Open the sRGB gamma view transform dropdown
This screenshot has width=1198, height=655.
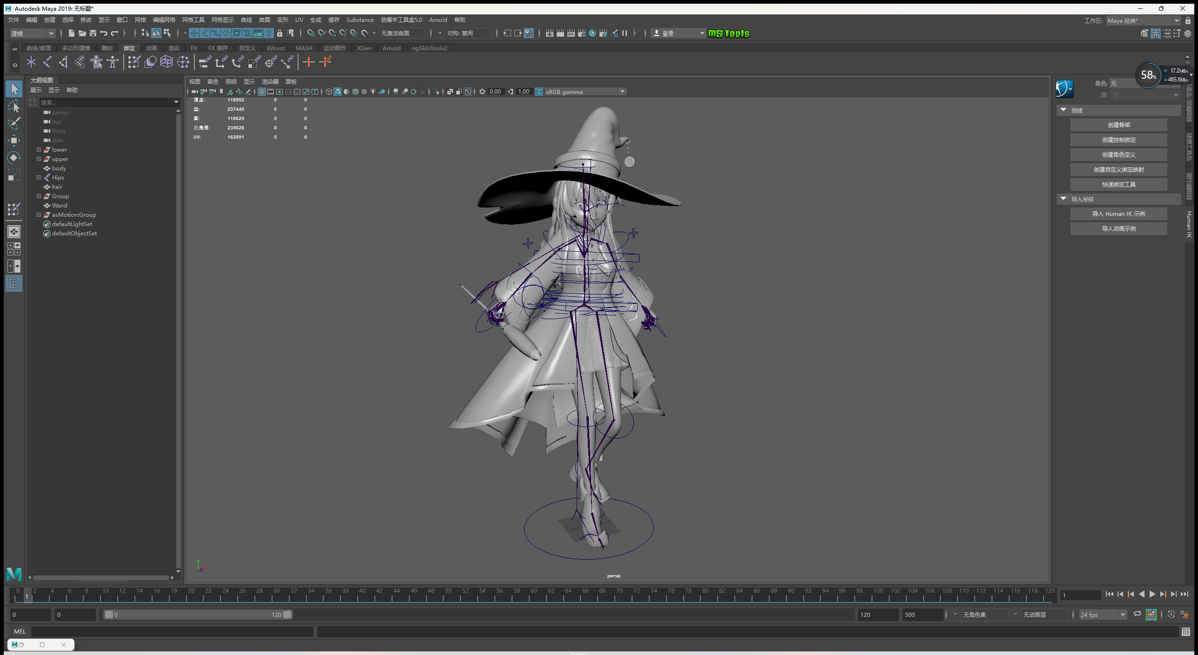(622, 92)
